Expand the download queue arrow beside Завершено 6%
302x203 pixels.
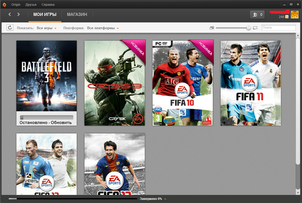point(165,199)
